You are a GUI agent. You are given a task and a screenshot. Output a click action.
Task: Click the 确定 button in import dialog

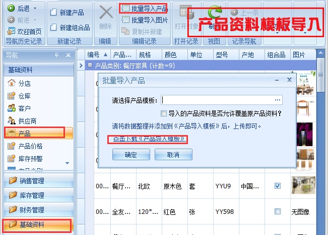tap(130, 155)
